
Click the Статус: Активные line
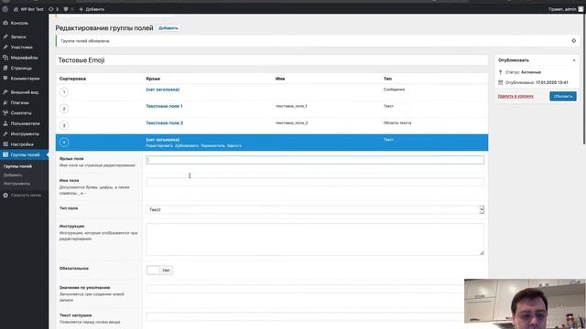[523, 72]
